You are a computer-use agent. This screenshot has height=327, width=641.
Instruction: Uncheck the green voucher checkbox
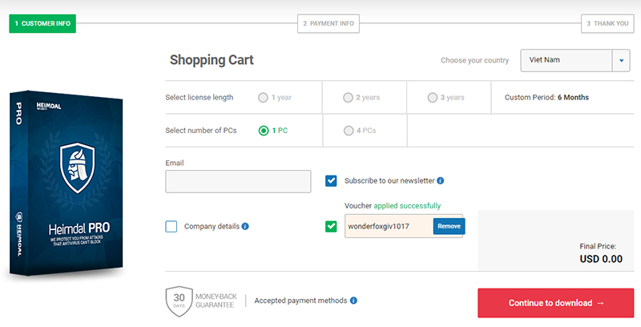pyautogui.click(x=331, y=226)
